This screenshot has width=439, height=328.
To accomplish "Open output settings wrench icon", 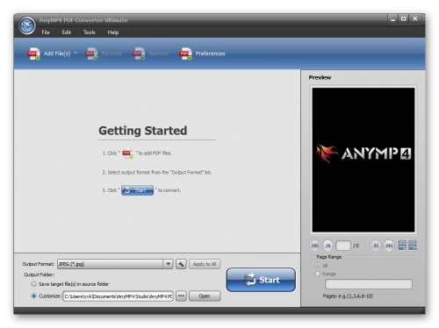I will (x=181, y=264).
